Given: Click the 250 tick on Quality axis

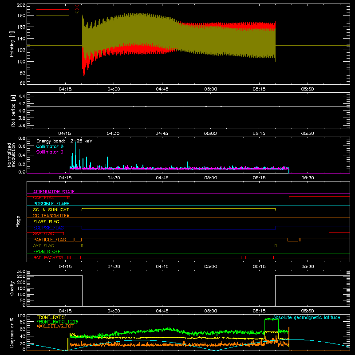Looking at the screenshot, I should 21,276.
